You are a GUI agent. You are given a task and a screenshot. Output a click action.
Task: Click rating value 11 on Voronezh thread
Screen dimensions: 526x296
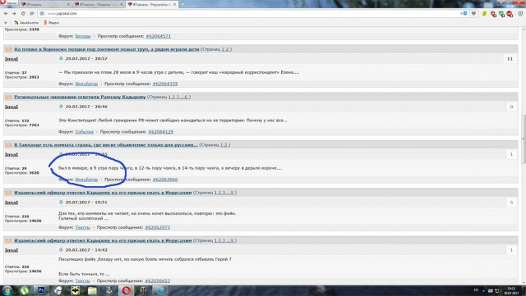pyautogui.click(x=510, y=59)
